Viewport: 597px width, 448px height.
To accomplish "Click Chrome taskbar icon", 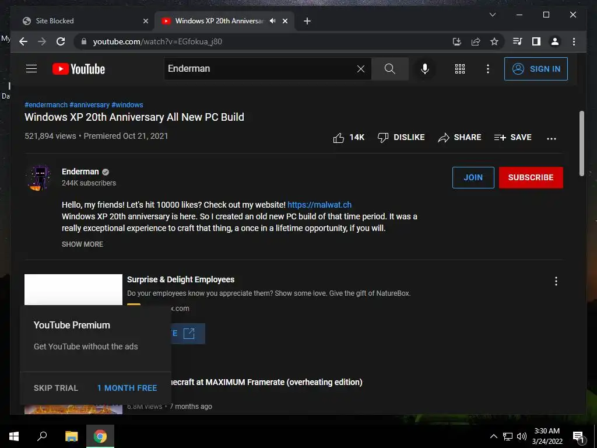I will 100,436.
